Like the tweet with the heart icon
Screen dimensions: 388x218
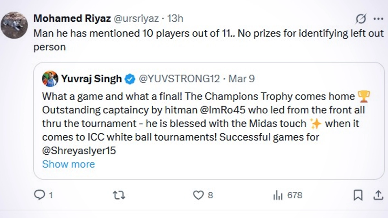coord(198,195)
